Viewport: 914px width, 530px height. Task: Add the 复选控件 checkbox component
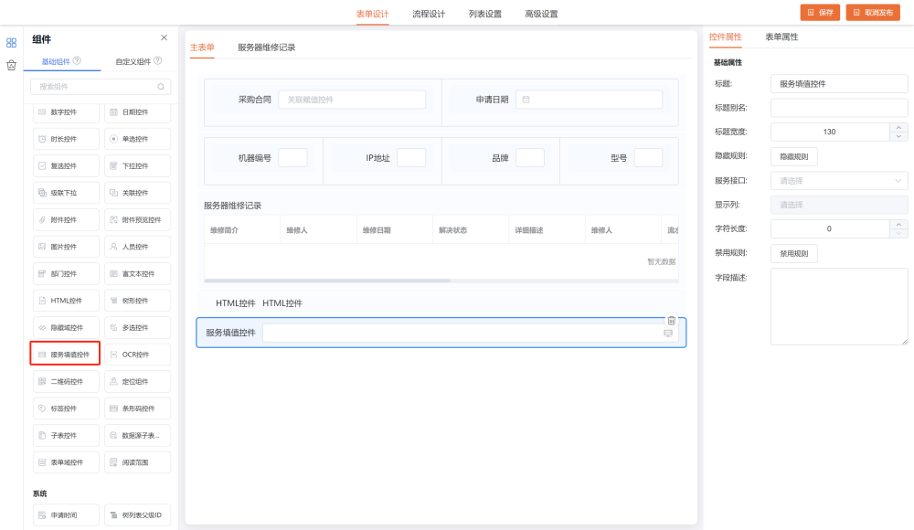tap(65, 166)
